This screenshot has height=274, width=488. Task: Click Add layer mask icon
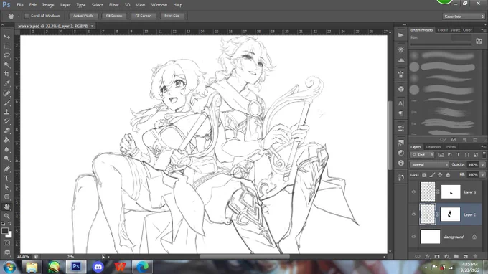click(437, 256)
